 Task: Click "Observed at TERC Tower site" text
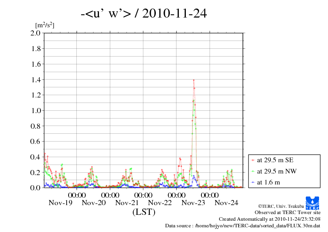(x=287, y=213)
